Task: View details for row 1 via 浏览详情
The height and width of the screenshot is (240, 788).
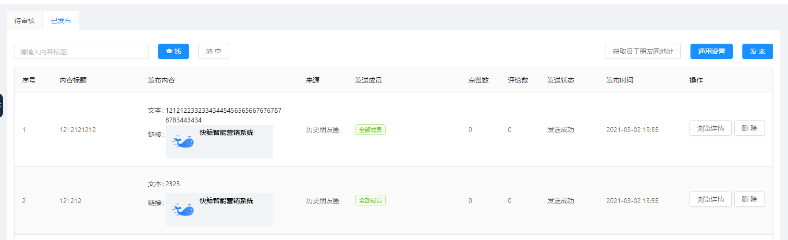Action: (x=711, y=128)
